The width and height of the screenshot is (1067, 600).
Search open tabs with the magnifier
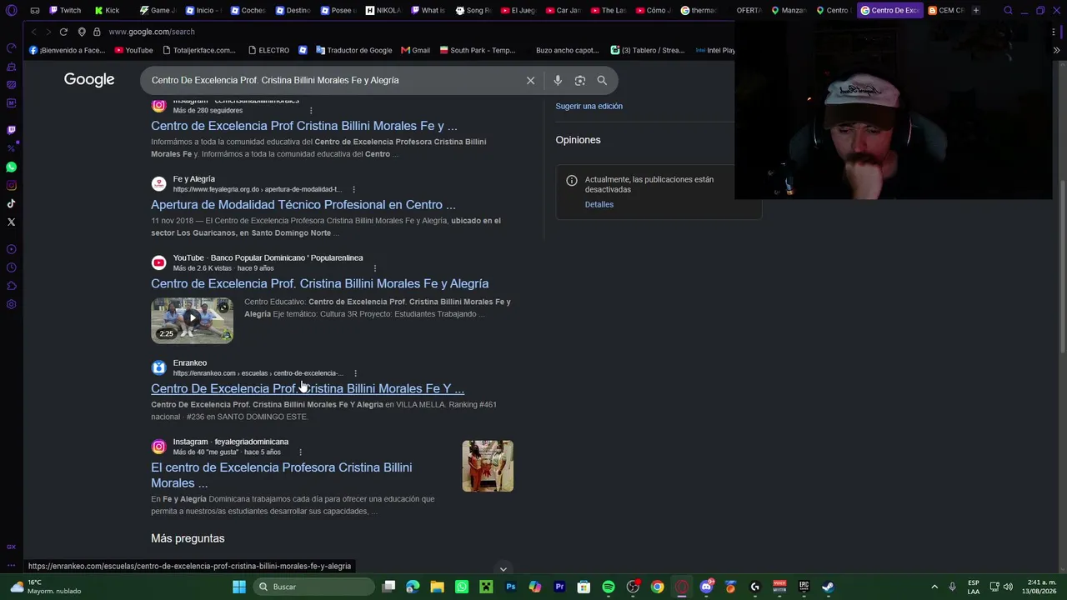click(1008, 10)
